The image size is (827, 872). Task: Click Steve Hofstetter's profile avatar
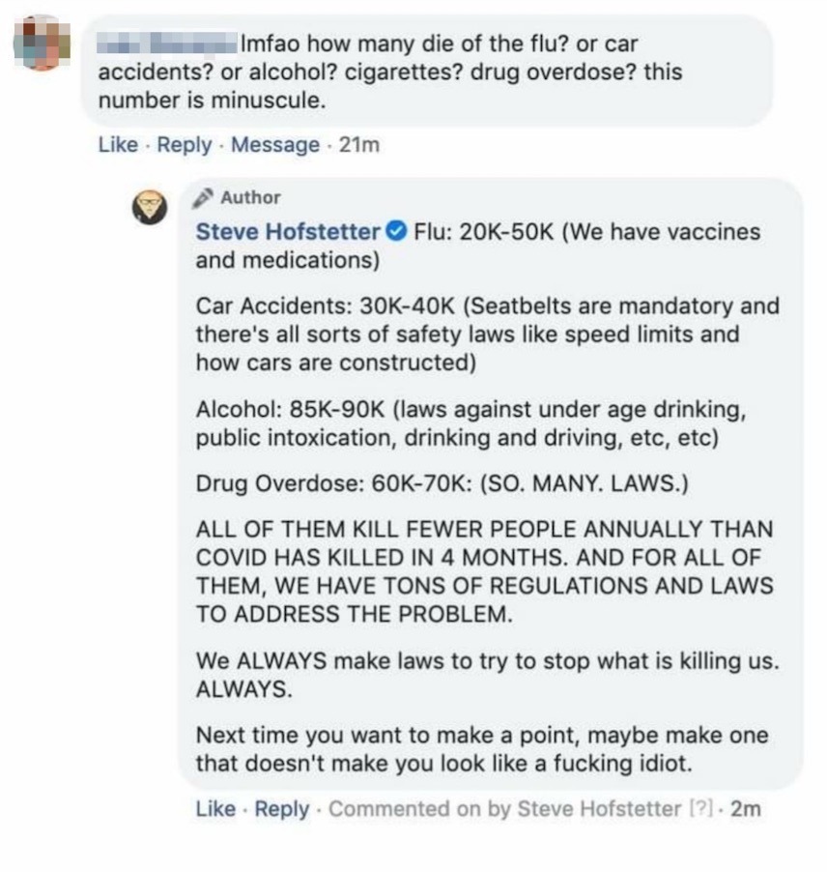point(149,208)
